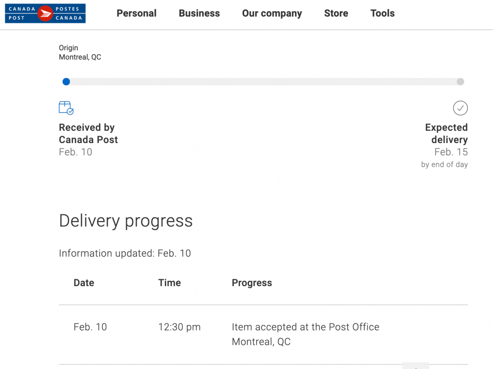
Task: Click the 12:30 pm time cell
Action: pyautogui.click(x=179, y=327)
